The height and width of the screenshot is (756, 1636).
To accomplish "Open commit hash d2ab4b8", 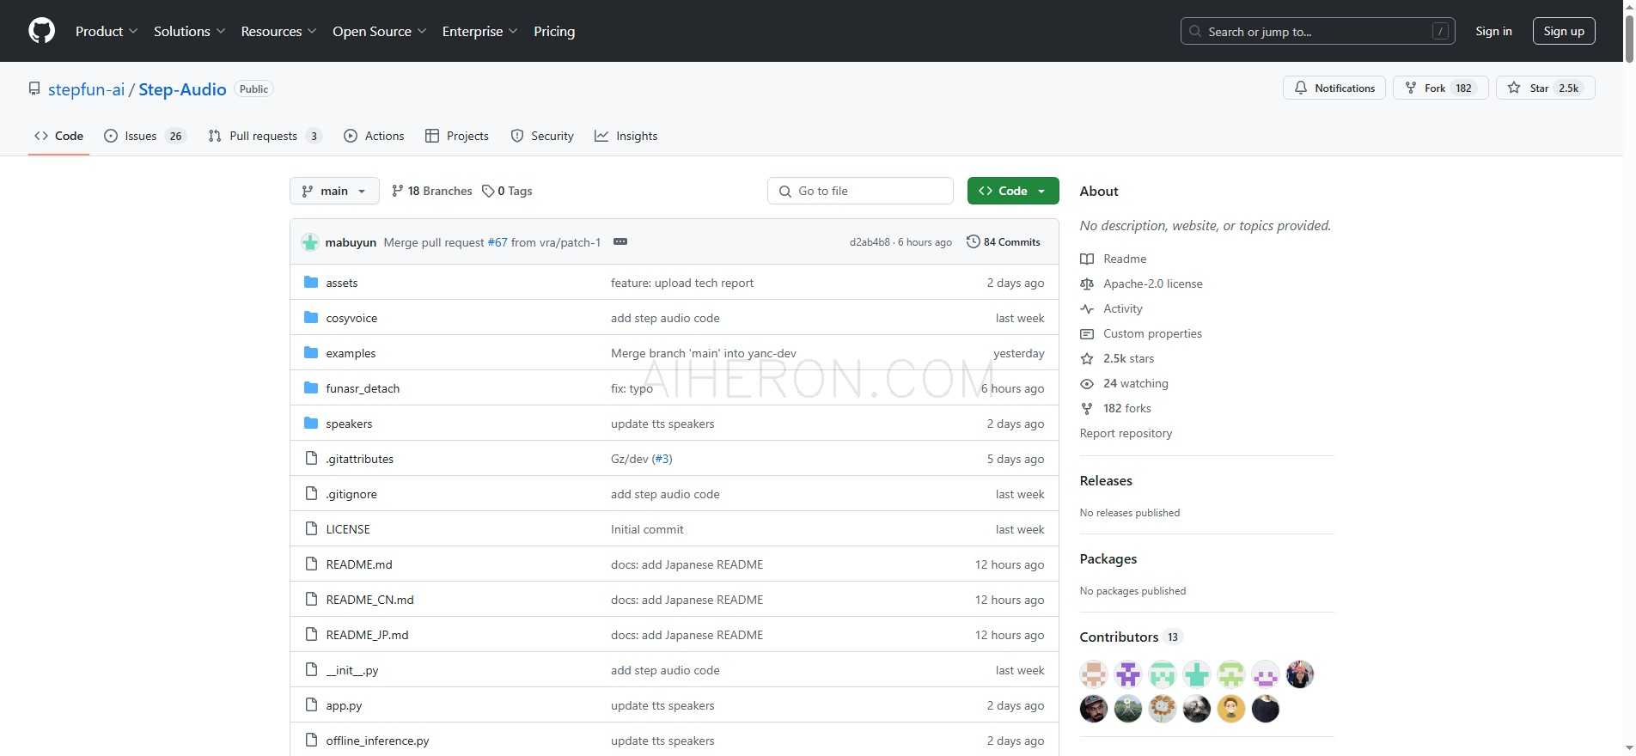I will [x=870, y=242].
